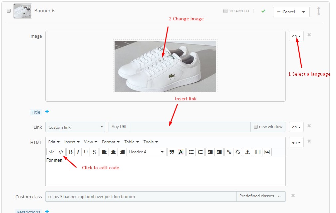Click the remove link icon

tap(238, 152)
